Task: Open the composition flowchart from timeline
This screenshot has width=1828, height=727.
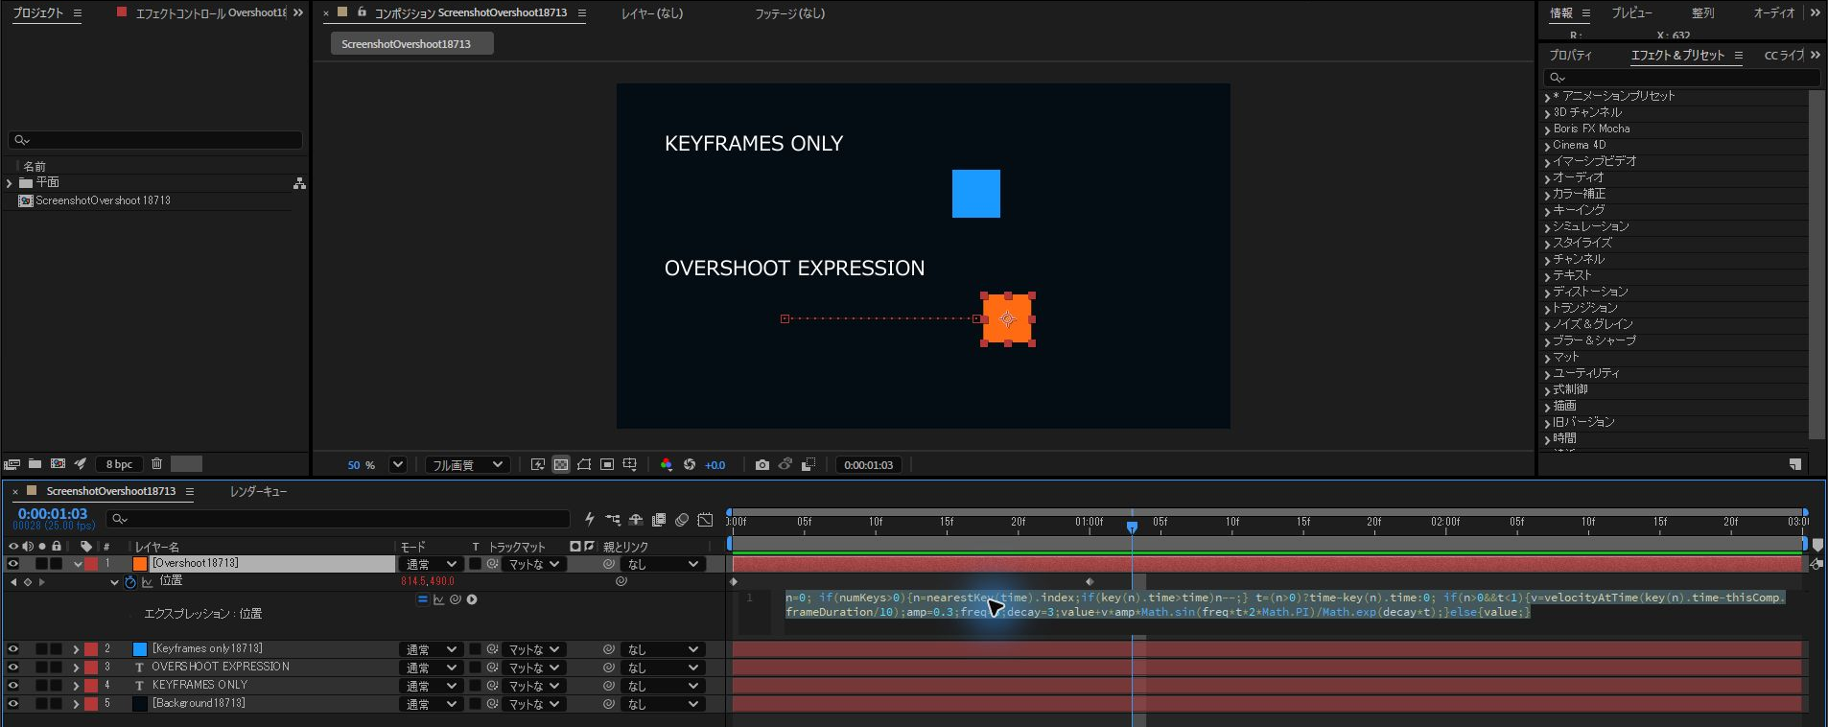Action: pos(613,520)
